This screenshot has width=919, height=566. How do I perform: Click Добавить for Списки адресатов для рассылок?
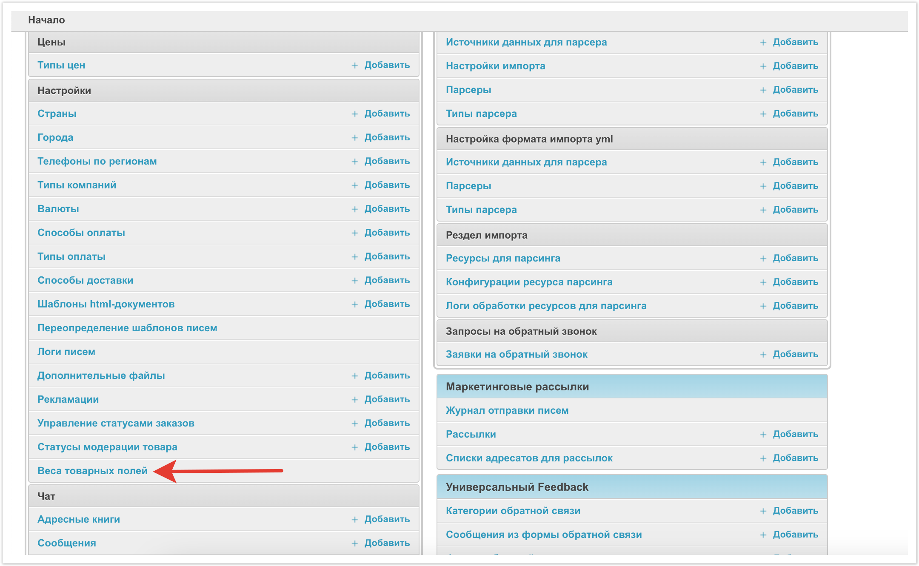click(x=795, y=458)
